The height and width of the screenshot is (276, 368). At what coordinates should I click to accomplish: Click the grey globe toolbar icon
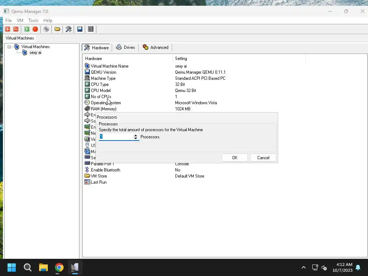(46, 29)
